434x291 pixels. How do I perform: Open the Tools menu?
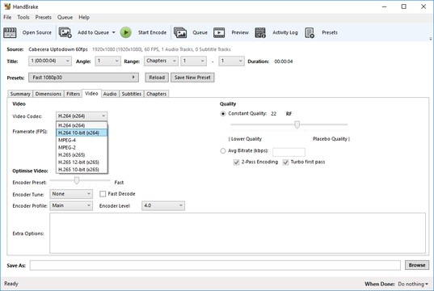(x=23, y=18)
